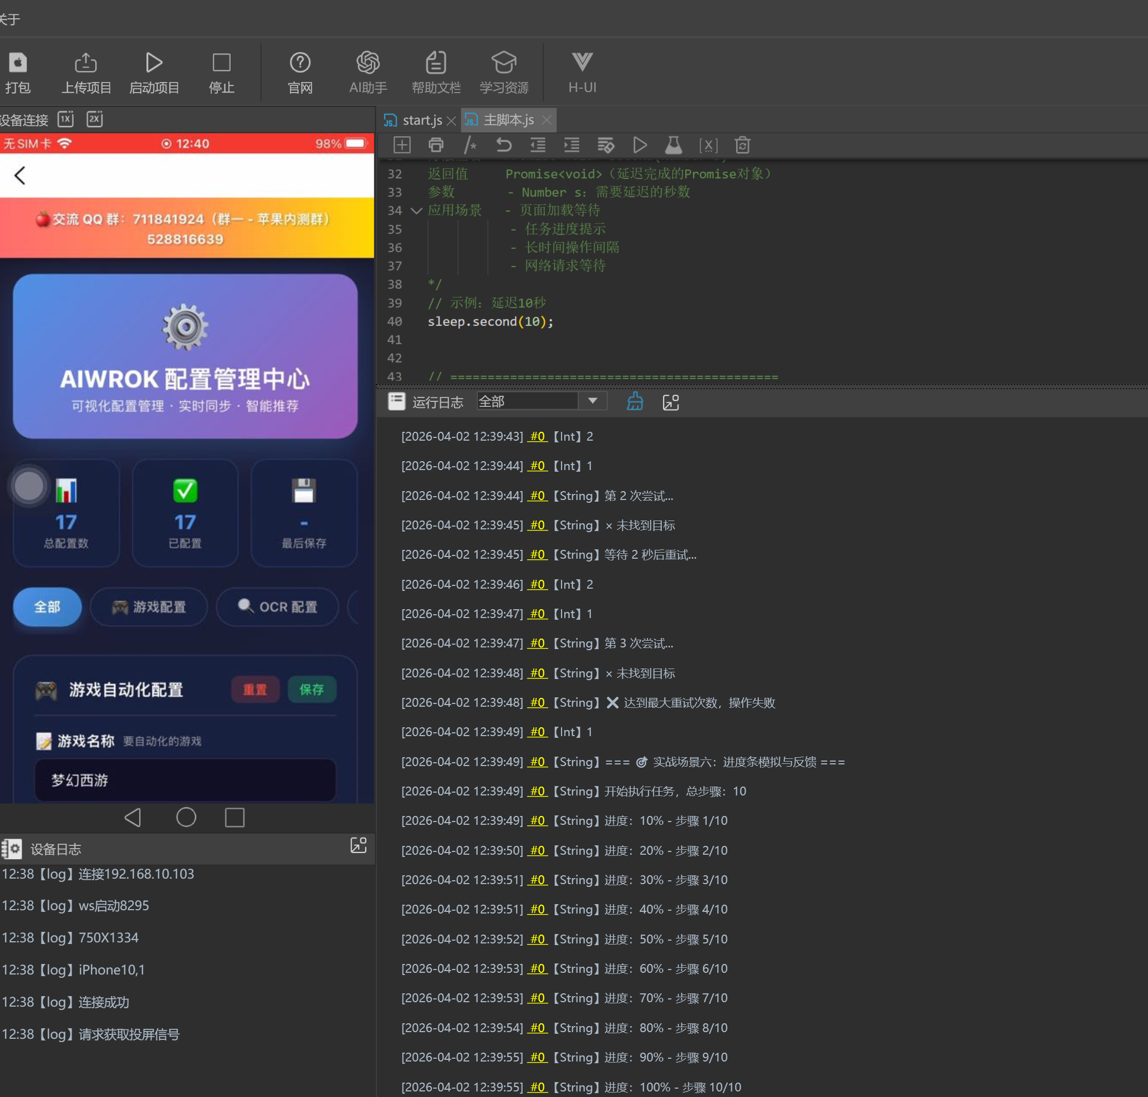Open the AI助手 assistant
The height and width of the screenshot is (1097, 1148).
click(x=368, y=73)
